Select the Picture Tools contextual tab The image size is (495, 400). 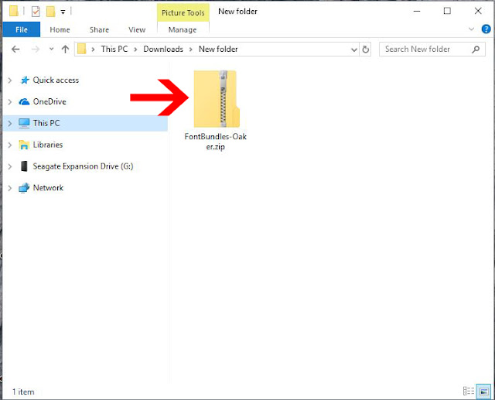tap(183, 12)
